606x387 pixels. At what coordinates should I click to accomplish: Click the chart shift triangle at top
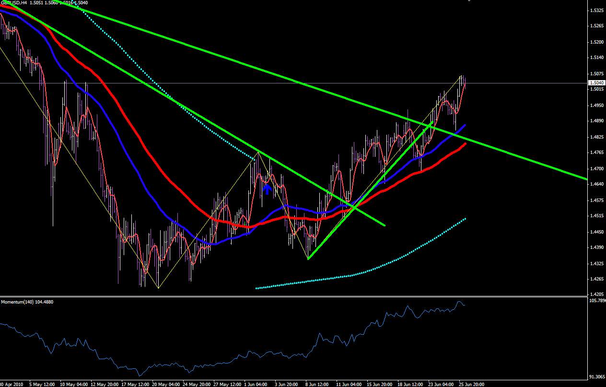point(469,1)
